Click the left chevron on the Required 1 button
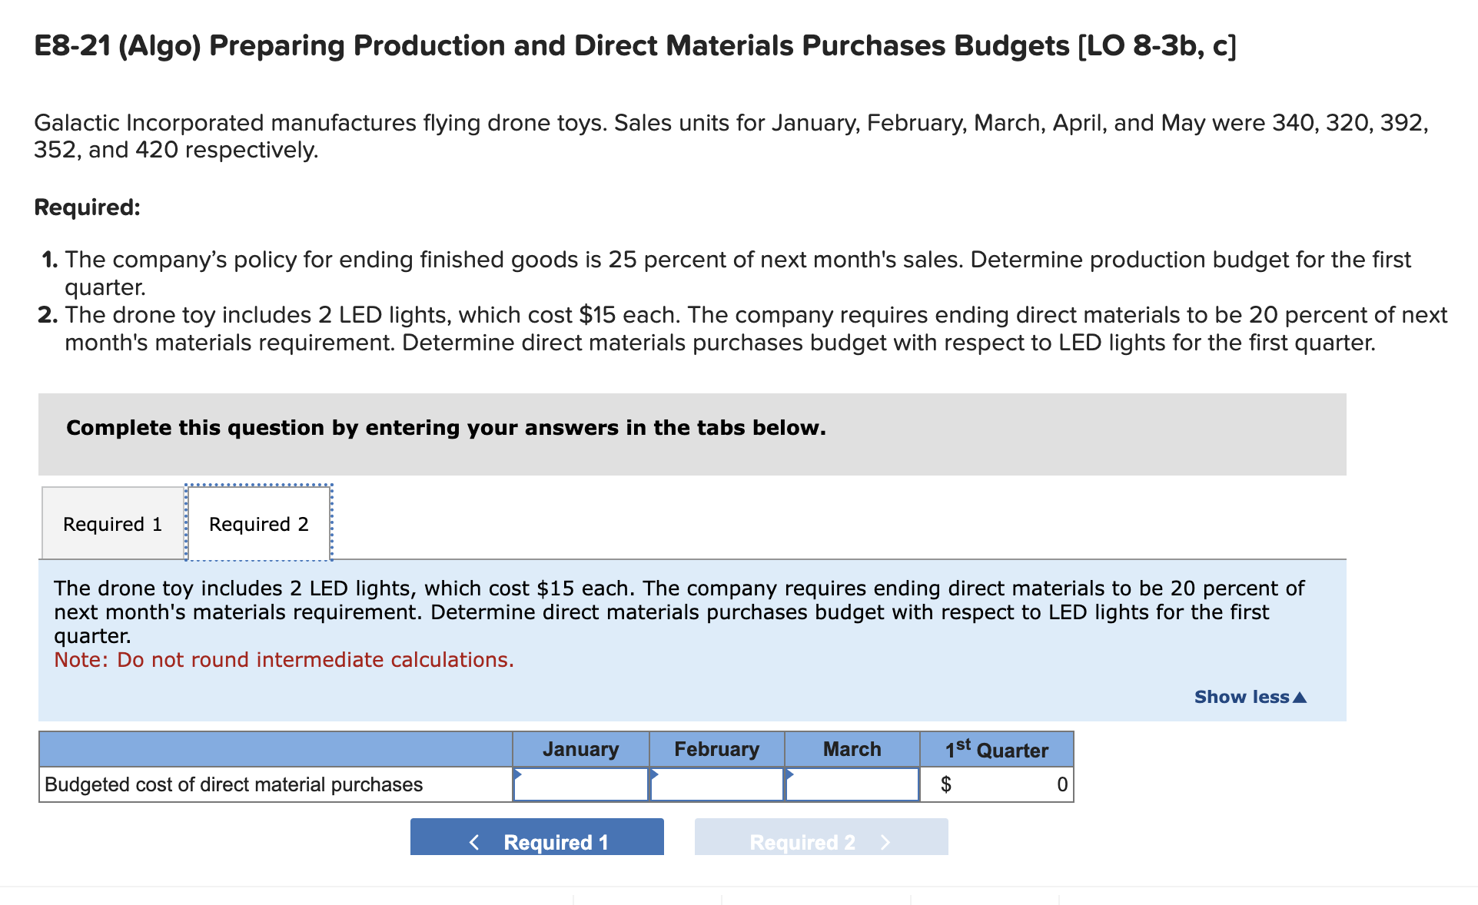 point(474,842)
